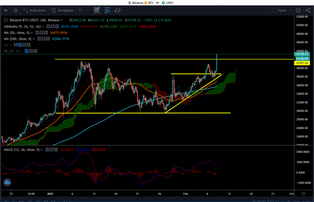Viewport: 314px width, 202px height.
Task: Open the bar chart comparison tool icon
Action: (117, 10)
